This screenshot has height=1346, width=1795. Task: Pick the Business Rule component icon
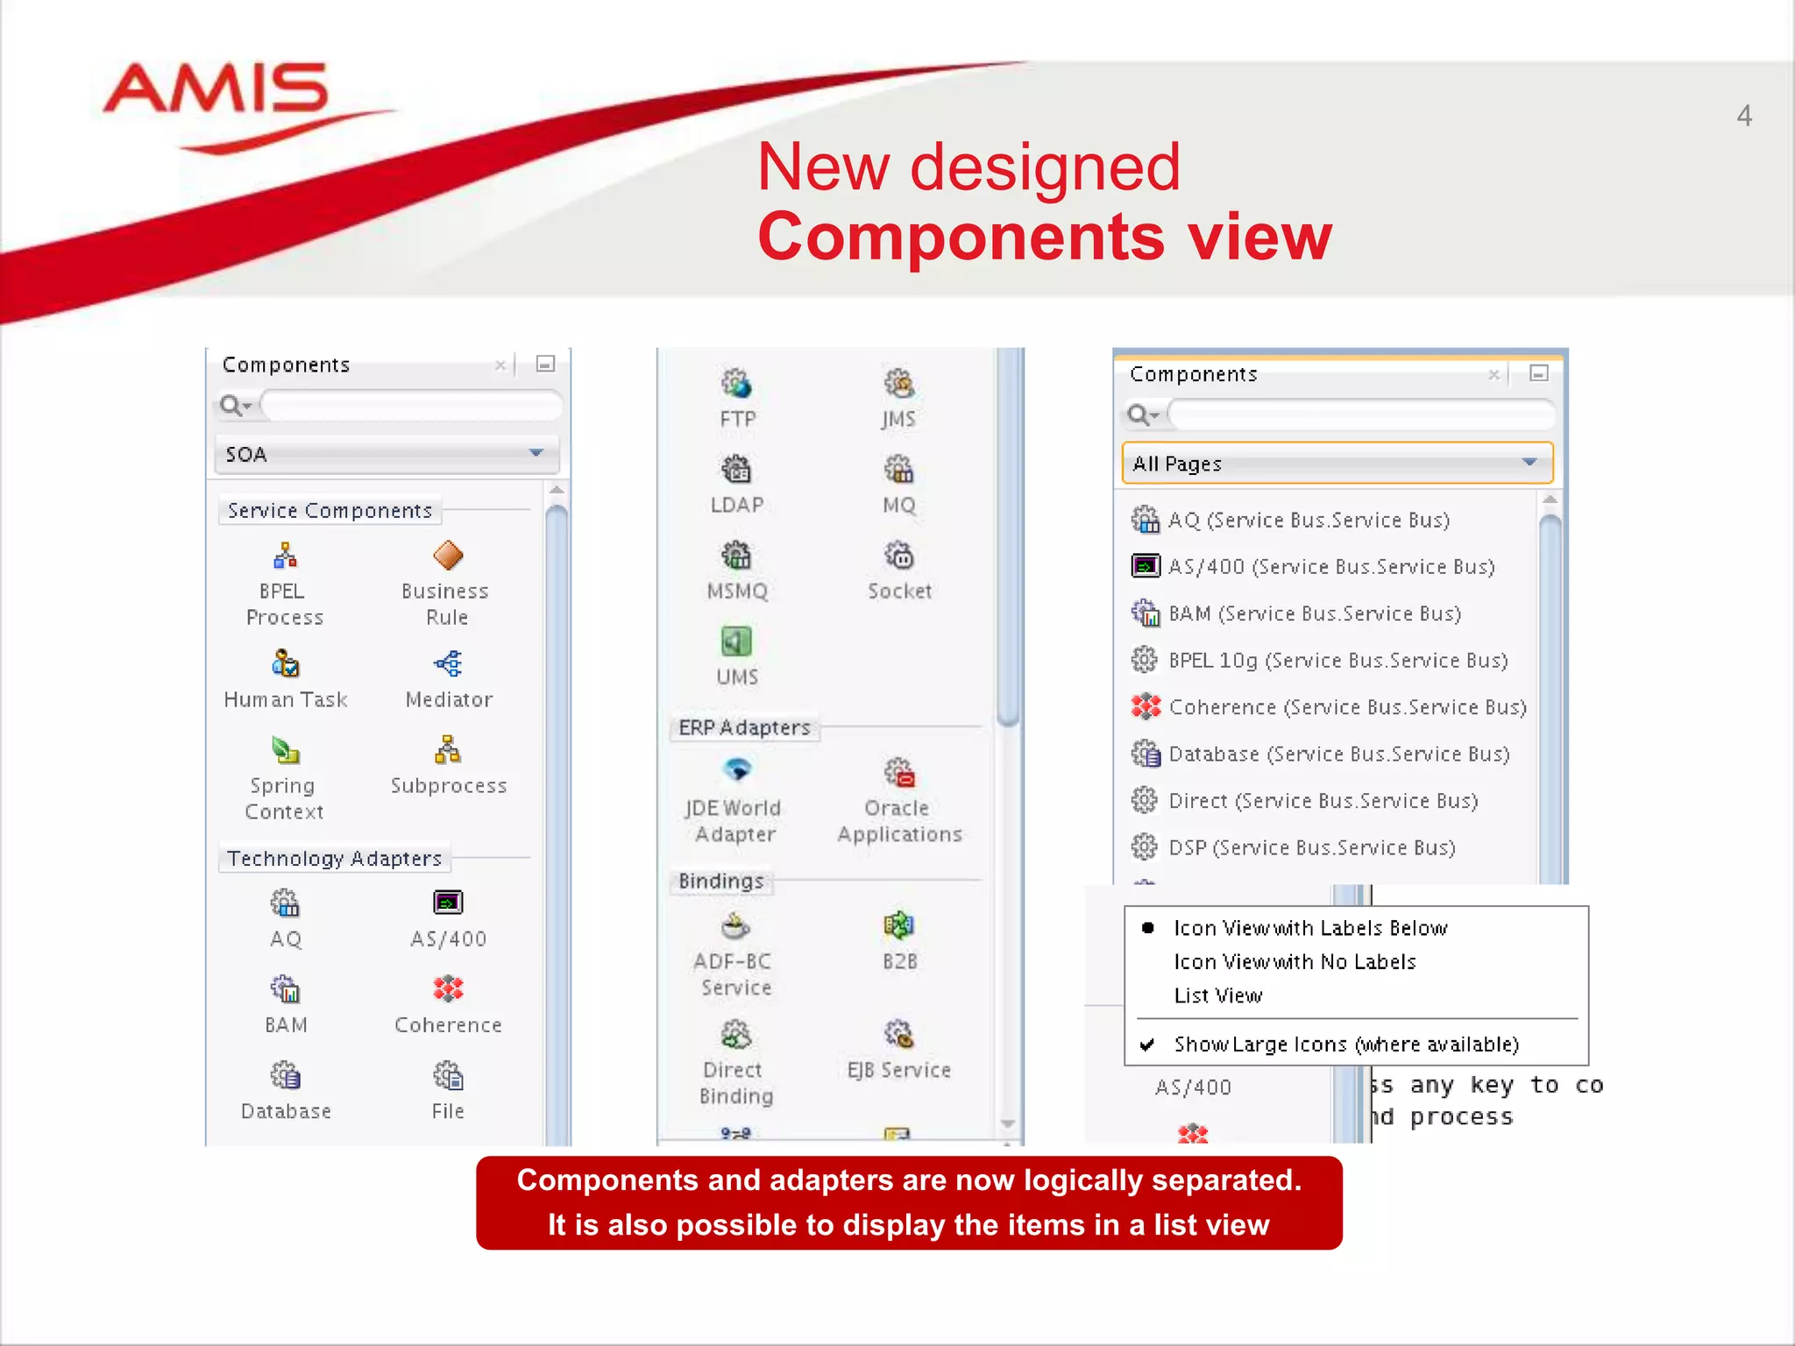[x=448, y=556]
